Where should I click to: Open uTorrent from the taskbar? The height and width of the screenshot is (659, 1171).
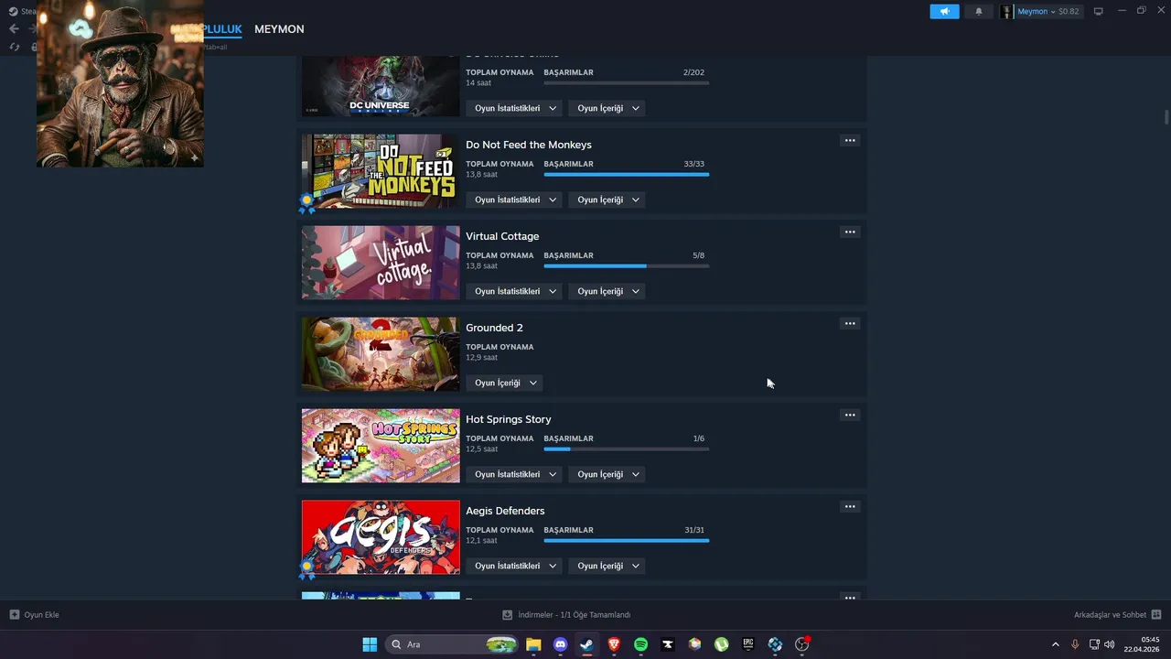pos(721,644)
